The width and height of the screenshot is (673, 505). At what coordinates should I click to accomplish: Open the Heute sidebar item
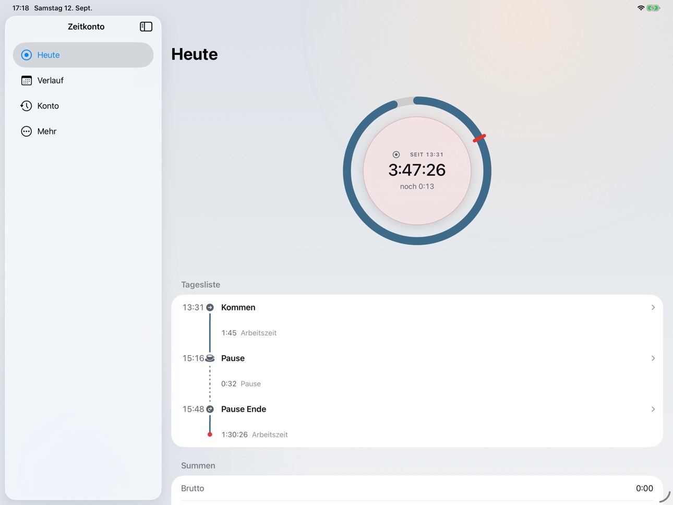(x=83, y=55)
